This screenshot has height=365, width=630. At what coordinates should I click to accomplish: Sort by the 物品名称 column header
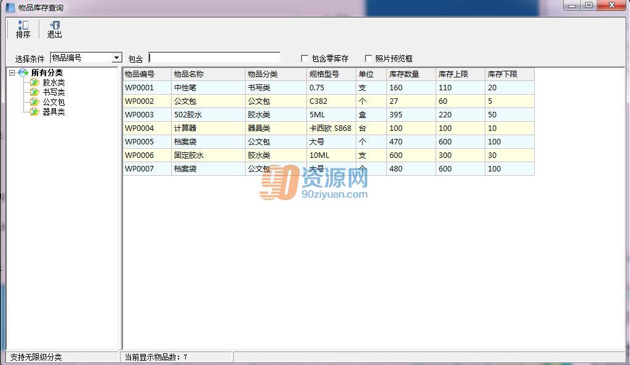(x=208, y=74)
